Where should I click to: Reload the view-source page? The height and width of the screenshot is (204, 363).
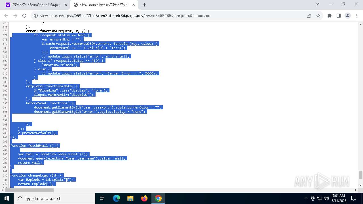click(24, 16)
